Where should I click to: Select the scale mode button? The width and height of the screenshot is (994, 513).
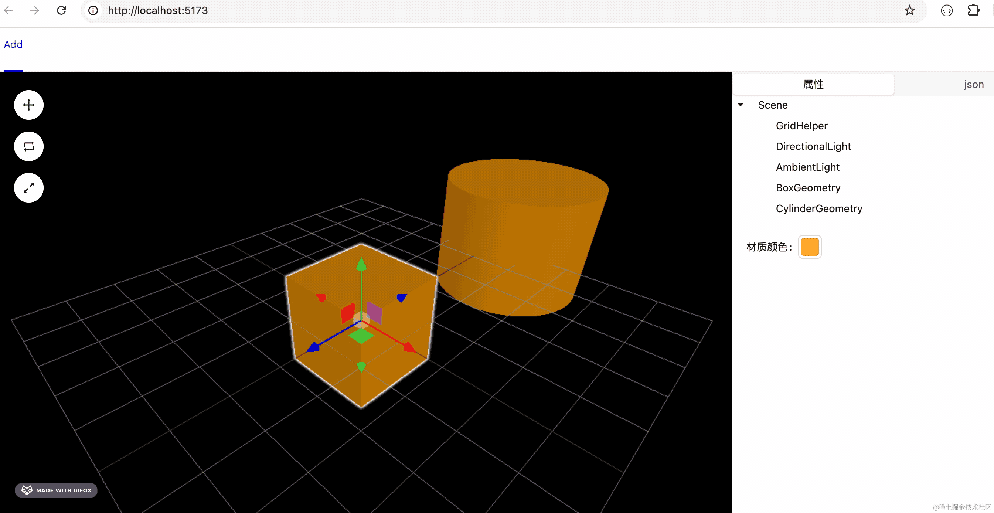point(28,188)
